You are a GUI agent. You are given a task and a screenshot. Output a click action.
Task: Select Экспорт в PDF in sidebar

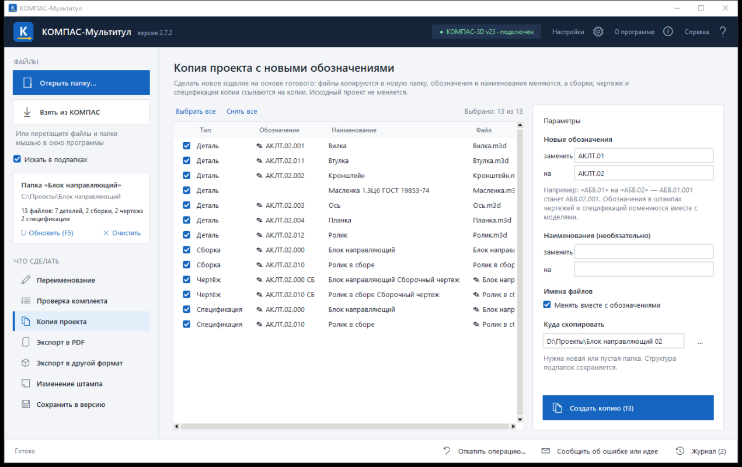point(82,342)
